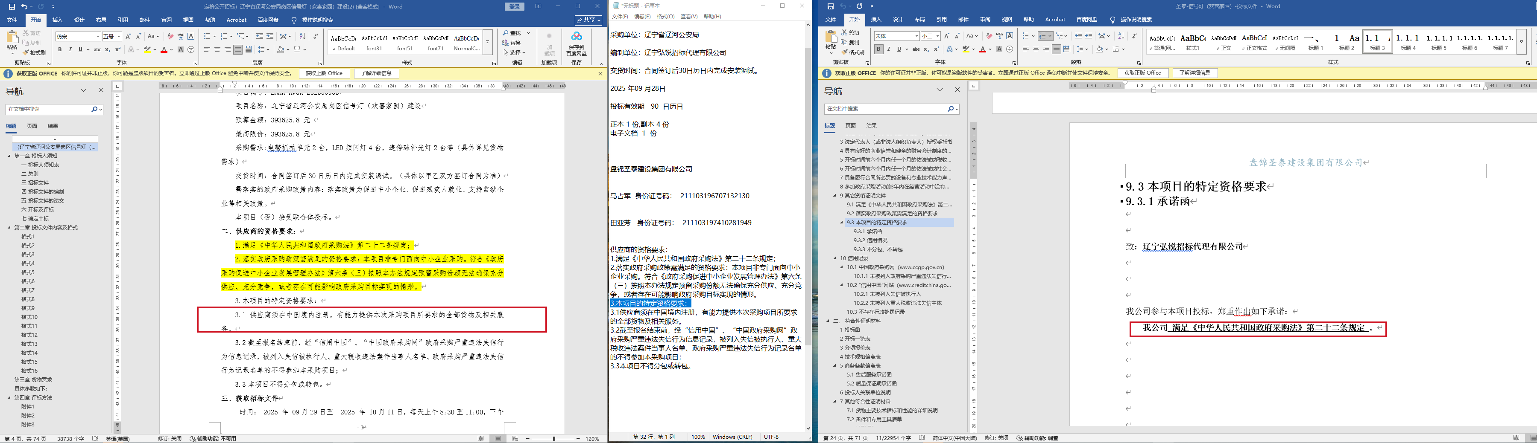Click the navigation search magnifier in left Word
This screenshot has height=443, width=1537.
[94, 110]
